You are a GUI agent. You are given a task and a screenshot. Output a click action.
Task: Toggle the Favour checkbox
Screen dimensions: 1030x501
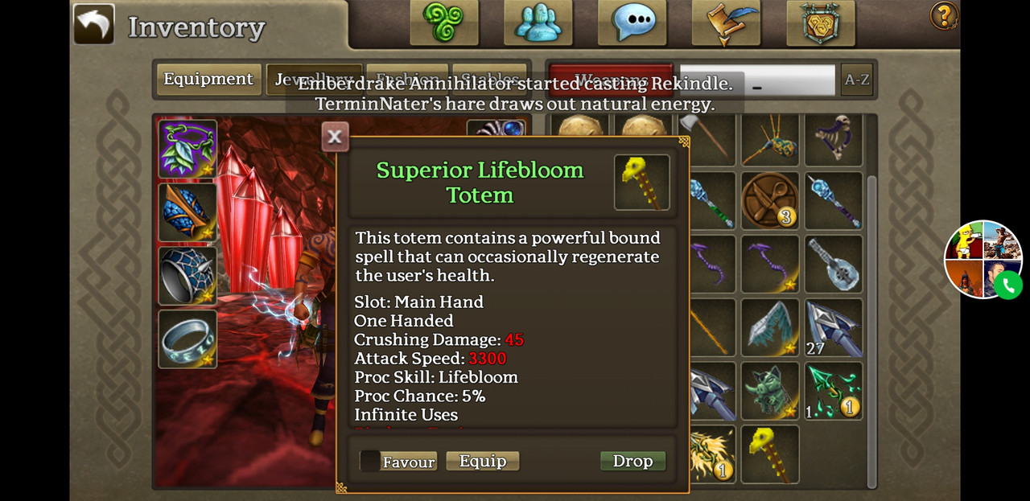[370, 461]
